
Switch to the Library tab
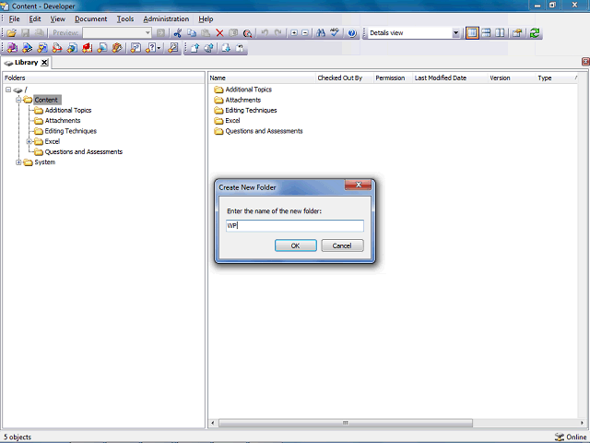pos(26,63)
